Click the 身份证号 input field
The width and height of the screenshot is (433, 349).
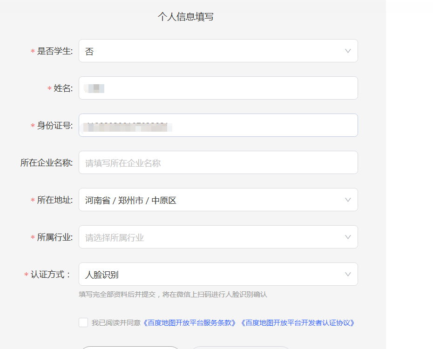[218, 125]
